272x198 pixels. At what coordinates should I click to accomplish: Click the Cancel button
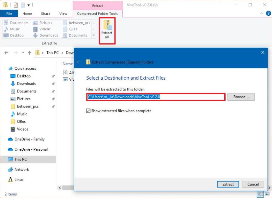click(253, 184)
